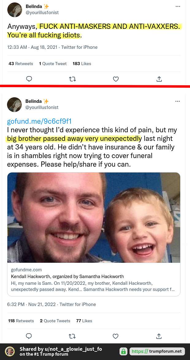Reply to the GoFundMe tweet
The width and height of the screenshot is (190, 360).
29,336
